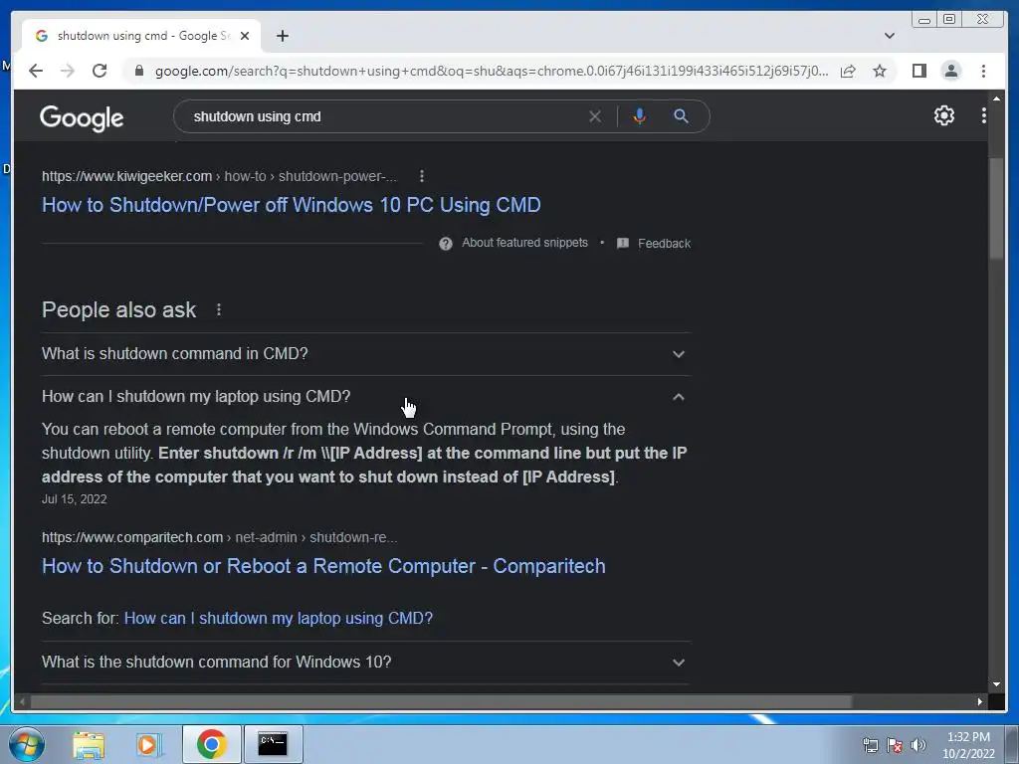Go back with the browser back arrow
1019x764 pixels.
tap(36, 71)
